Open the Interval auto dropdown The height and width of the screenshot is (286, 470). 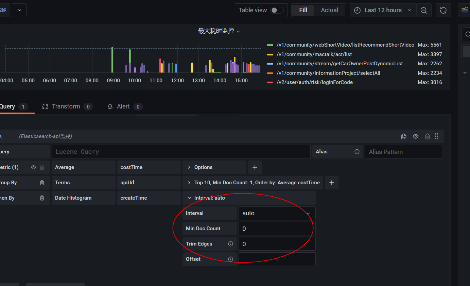point(277,213)
